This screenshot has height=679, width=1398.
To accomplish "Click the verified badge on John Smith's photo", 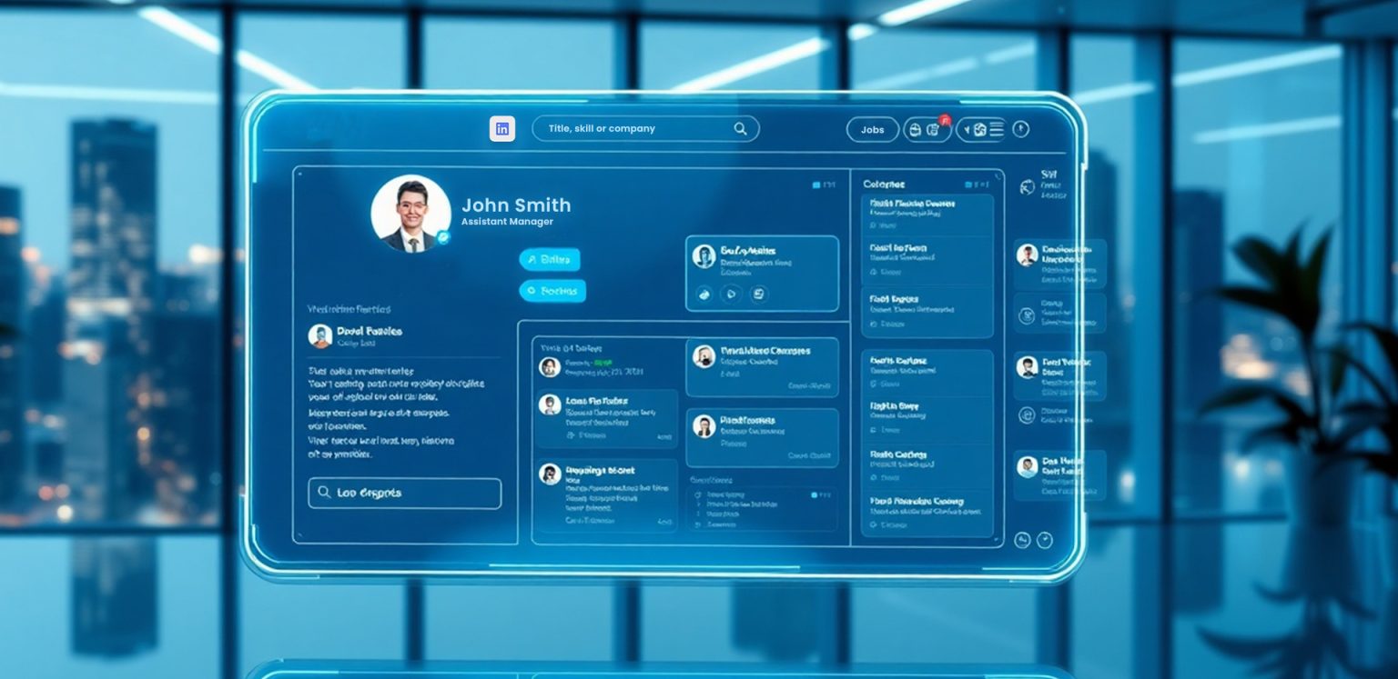I will point(443,237).
